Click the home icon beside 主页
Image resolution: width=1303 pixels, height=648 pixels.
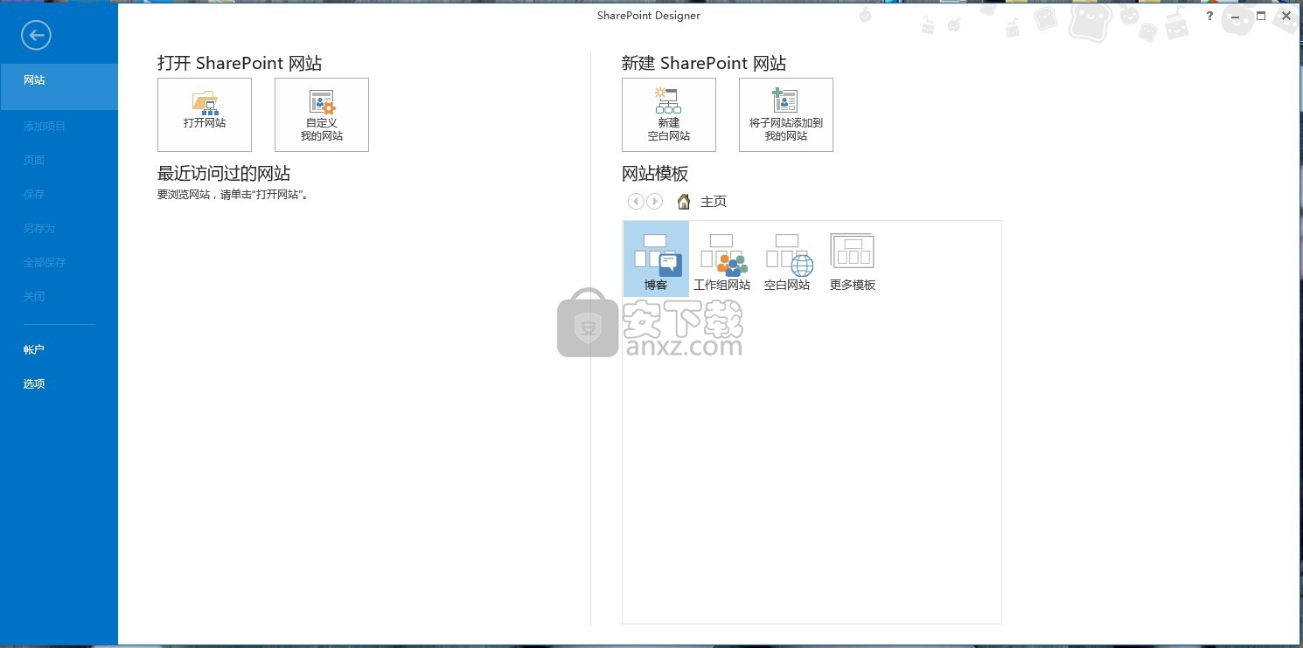point(684,202)
